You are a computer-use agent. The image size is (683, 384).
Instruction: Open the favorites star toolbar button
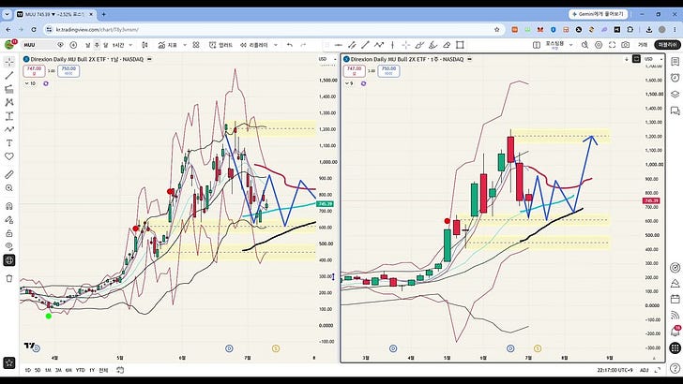point(9,362)
